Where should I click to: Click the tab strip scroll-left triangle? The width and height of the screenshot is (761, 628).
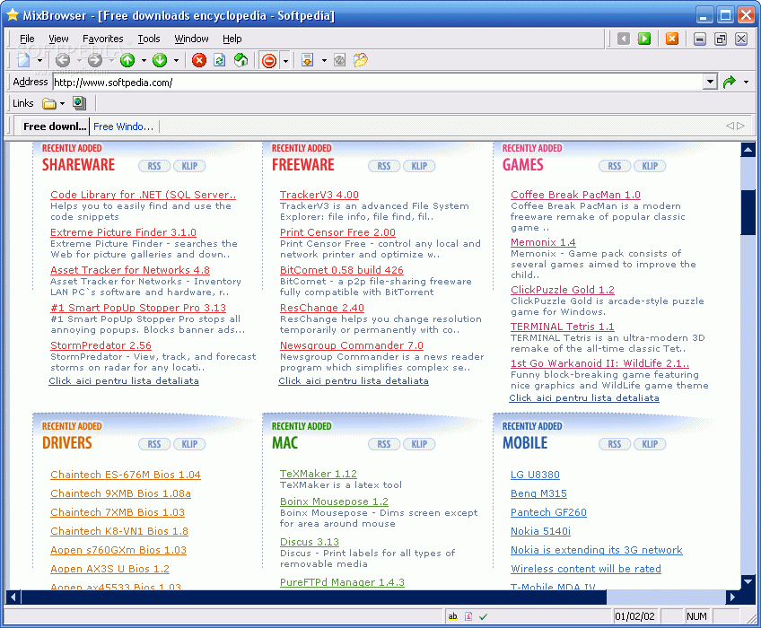tap(730, 126)
